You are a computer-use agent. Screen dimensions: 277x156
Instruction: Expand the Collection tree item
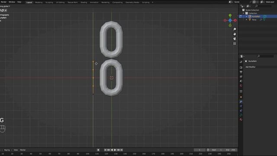click(x=243, y=13)
